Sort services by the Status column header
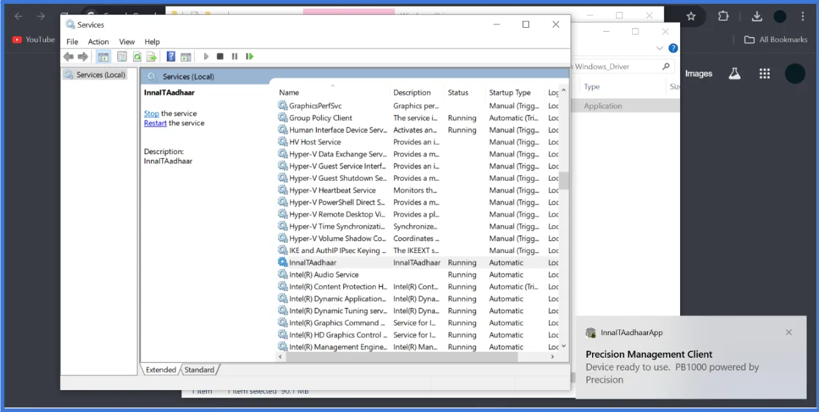Image resolution: width=819 pixels, height=412 pixels. point(464,92)
